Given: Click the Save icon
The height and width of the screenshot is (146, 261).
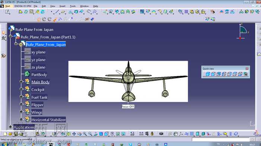Looking at the screenshot, I should [x=16, y=134].
